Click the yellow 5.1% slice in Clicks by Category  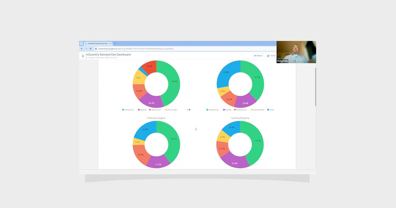coord(138,142)
